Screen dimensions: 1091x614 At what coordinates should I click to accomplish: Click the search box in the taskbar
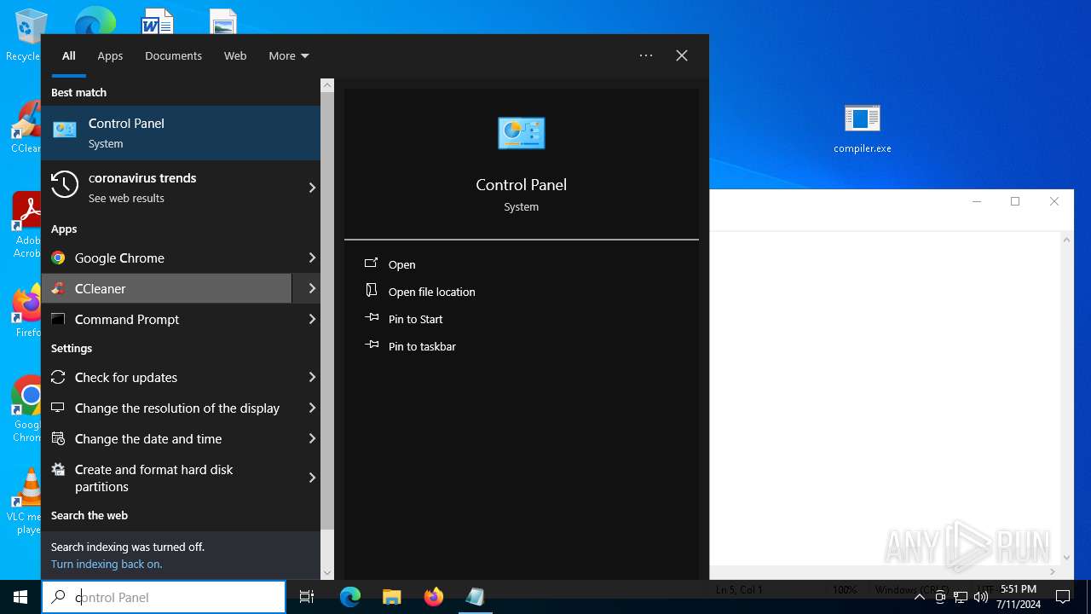[x=164, y=597]
